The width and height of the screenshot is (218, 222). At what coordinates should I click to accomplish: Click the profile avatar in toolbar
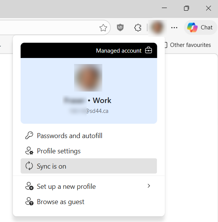pyautogui.click(x=157, y=27)
